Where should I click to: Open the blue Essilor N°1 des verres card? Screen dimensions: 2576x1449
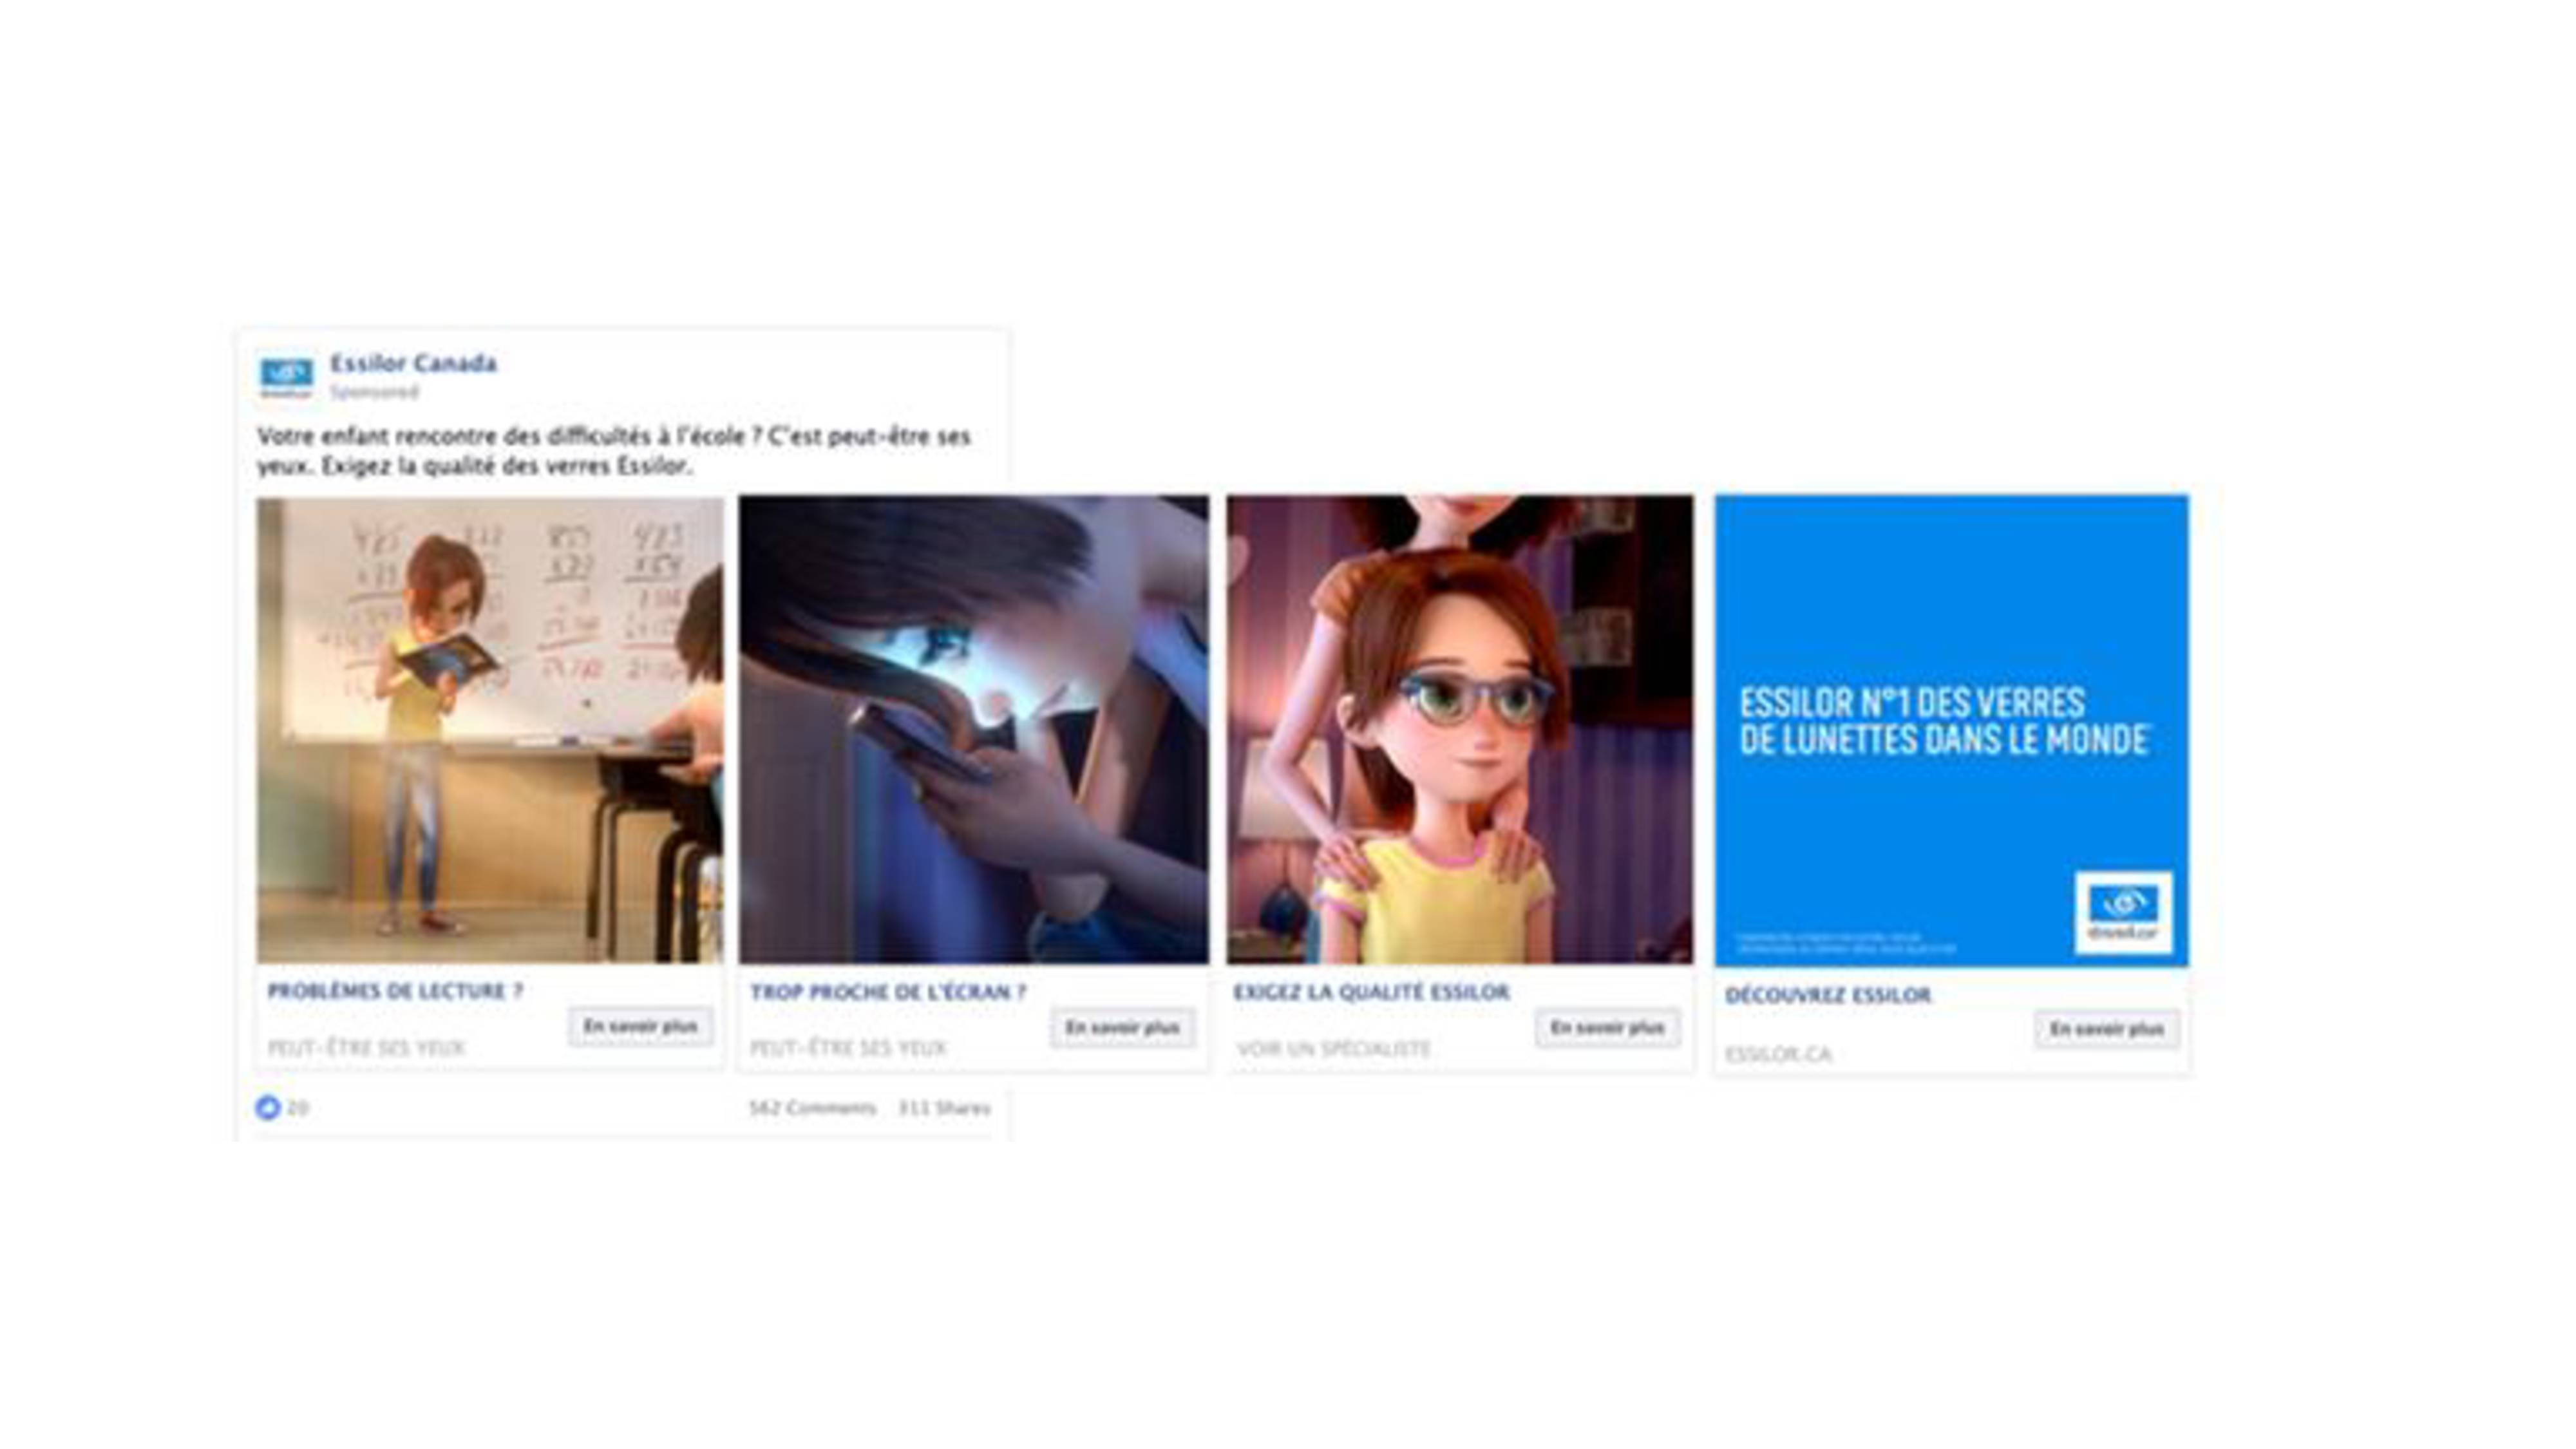[x=1951, y=731]
